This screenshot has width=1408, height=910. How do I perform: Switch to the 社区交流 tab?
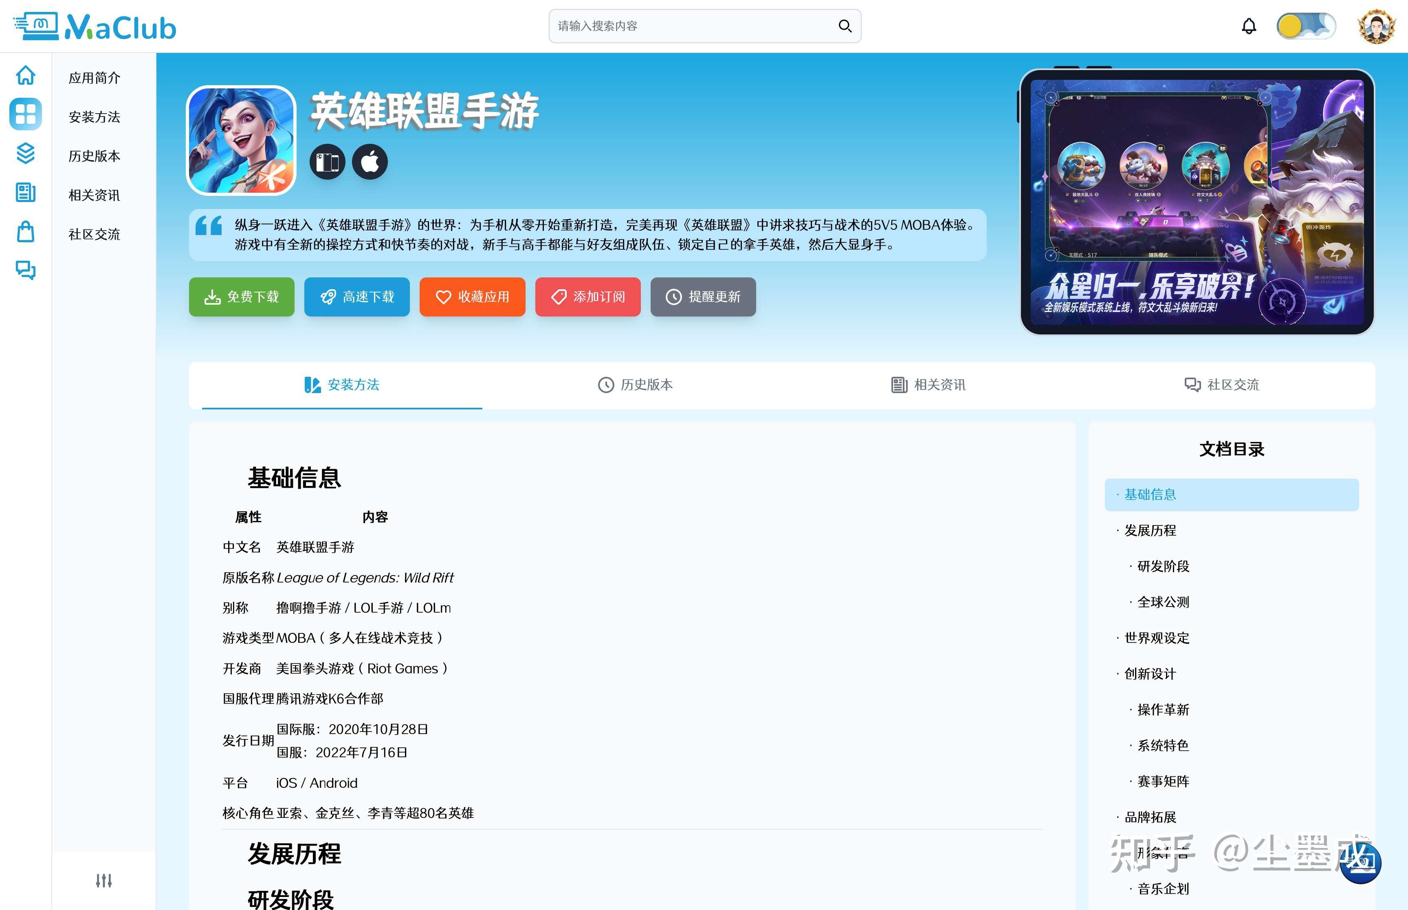pyautogui.click(x=1223, y=385)
